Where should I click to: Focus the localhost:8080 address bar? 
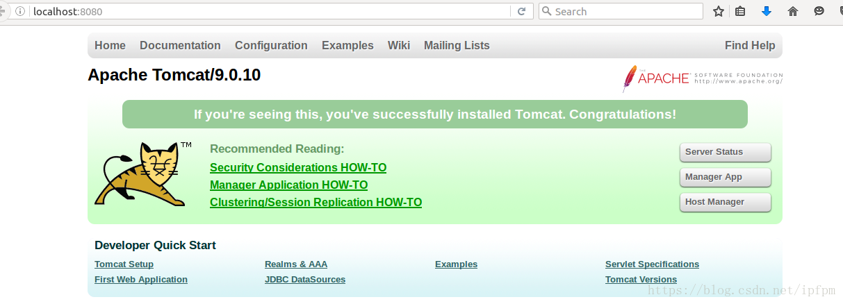point(271,11)
